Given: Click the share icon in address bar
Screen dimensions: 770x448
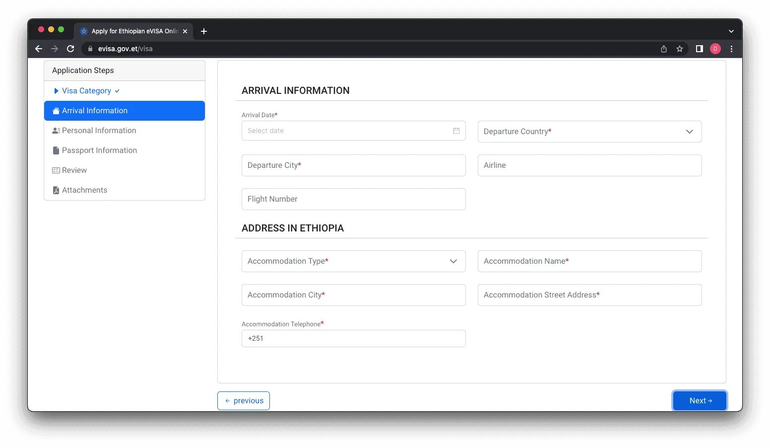Looking at the screenshot, I should (x=664, y=49).
